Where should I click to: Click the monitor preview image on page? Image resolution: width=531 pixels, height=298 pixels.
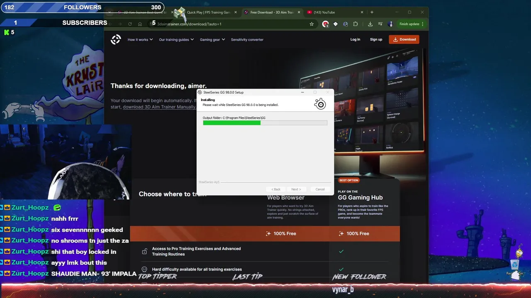coord(363,110)
